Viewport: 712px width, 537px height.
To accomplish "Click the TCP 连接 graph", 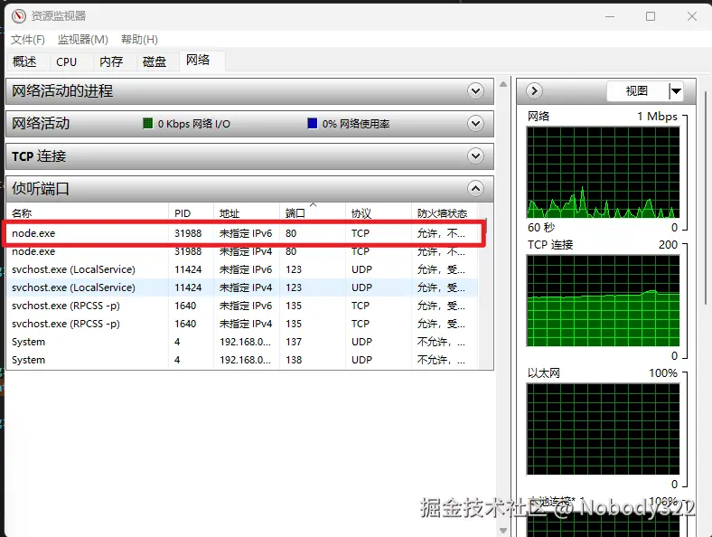I will (603, 301).
